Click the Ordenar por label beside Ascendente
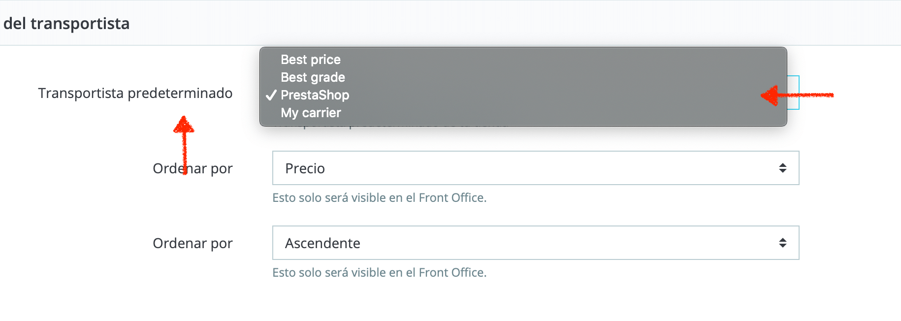This screenshot has width=901, height=321. pyautogui.click(x=193, y=243)
